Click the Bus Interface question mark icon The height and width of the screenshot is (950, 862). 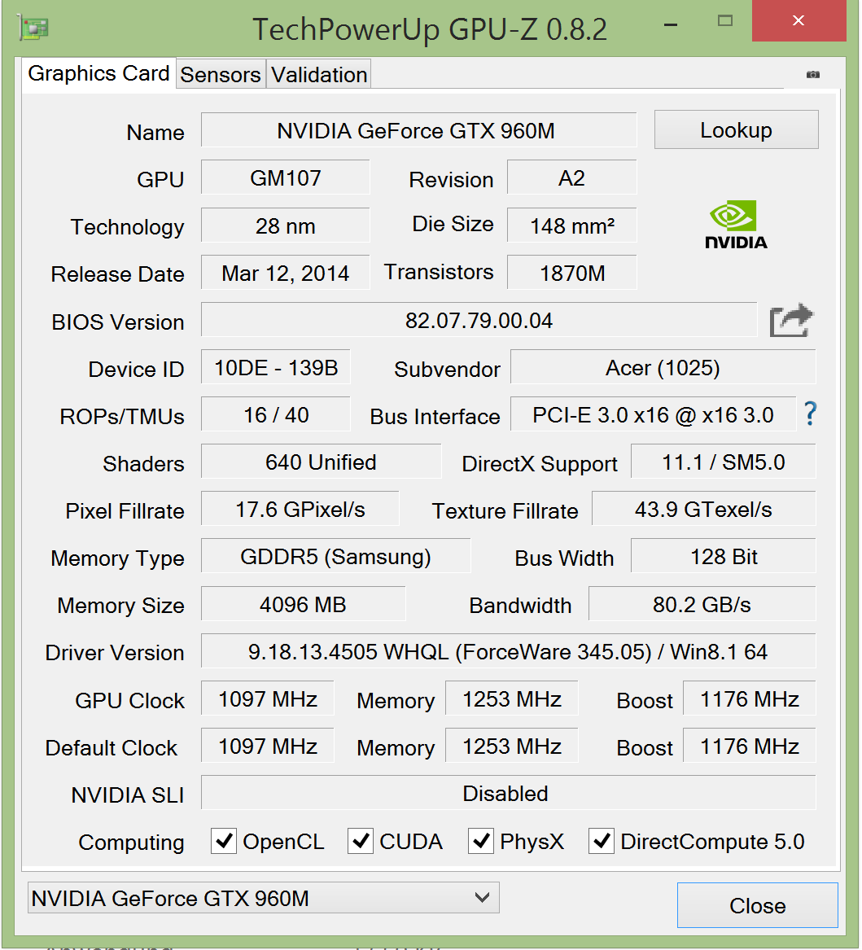tap(810, 414)
